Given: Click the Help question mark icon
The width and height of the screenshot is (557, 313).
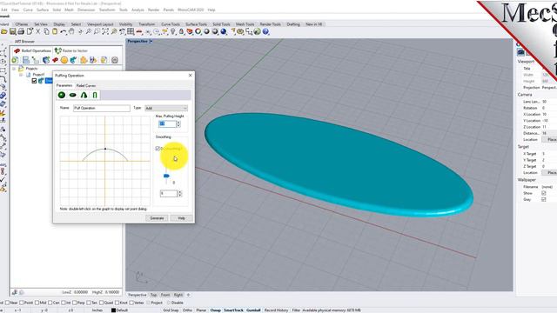Looking at the screenshot, I should pyautogui.click(x=265, y=31).
